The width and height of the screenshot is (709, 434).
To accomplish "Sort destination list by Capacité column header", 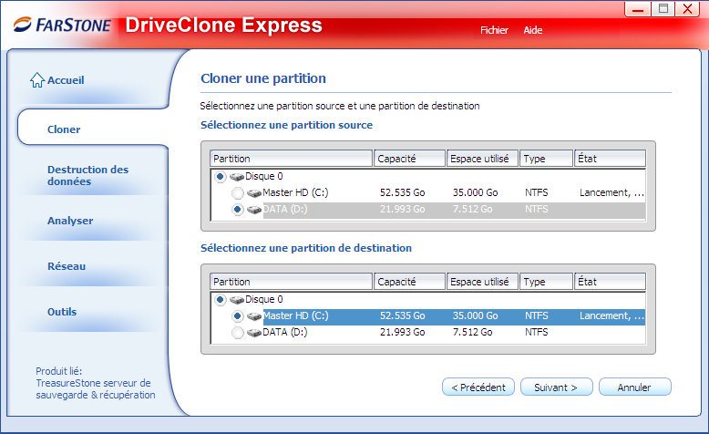I will 409,282.
